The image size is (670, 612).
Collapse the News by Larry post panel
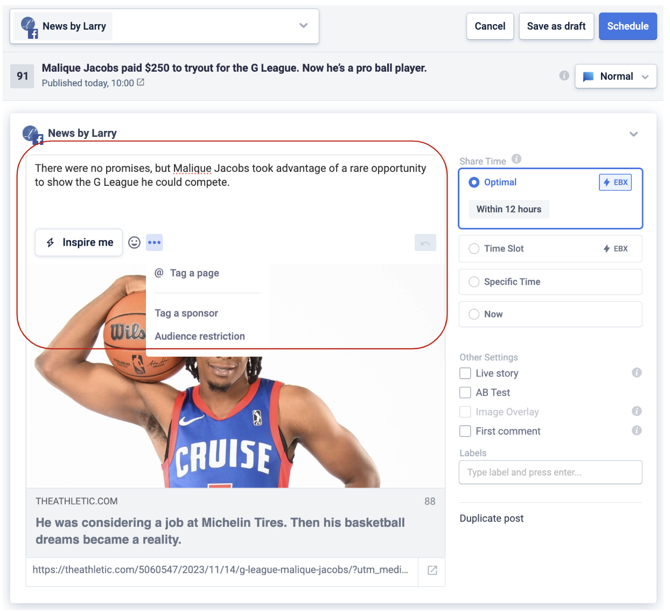coord(633,134)
